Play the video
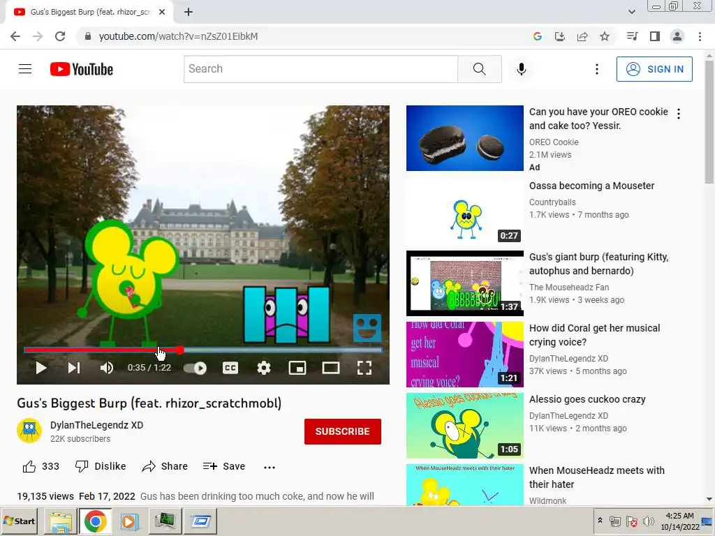Image resolution: width=715 pixels, height=536 pixels. (41, 368)
